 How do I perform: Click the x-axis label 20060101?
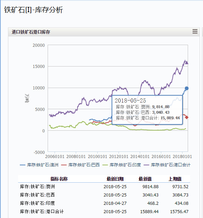(55, 157)
